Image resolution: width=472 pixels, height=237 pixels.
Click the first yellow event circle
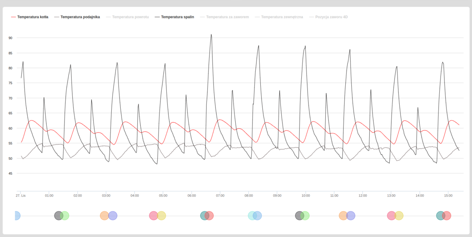[x=162, y=215]
